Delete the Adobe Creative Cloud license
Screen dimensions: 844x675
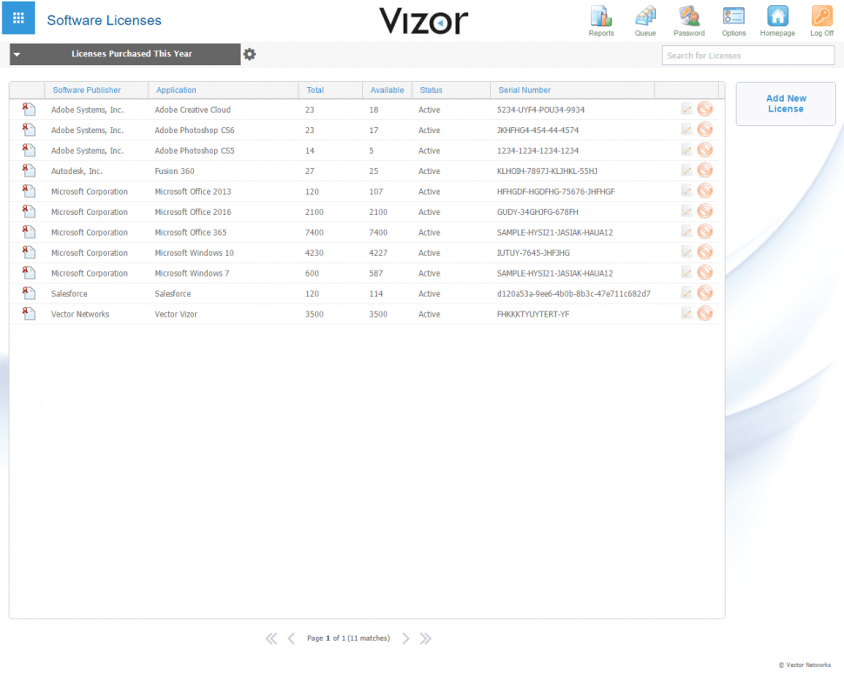[705, 109]
